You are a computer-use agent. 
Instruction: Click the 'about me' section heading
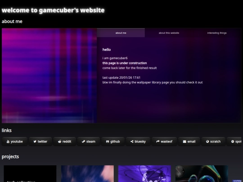click(x=12, y=22)
